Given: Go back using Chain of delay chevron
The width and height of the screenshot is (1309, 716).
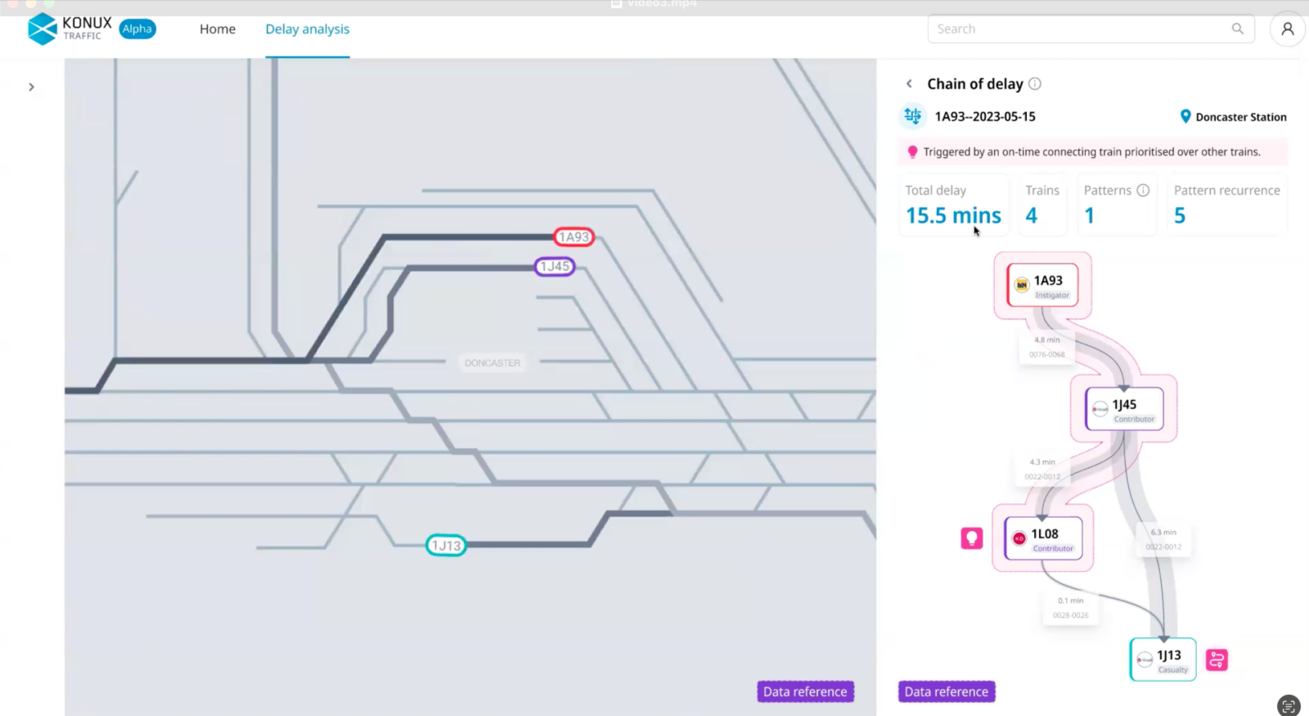Looking at the screenshot, I should (909, 83).
